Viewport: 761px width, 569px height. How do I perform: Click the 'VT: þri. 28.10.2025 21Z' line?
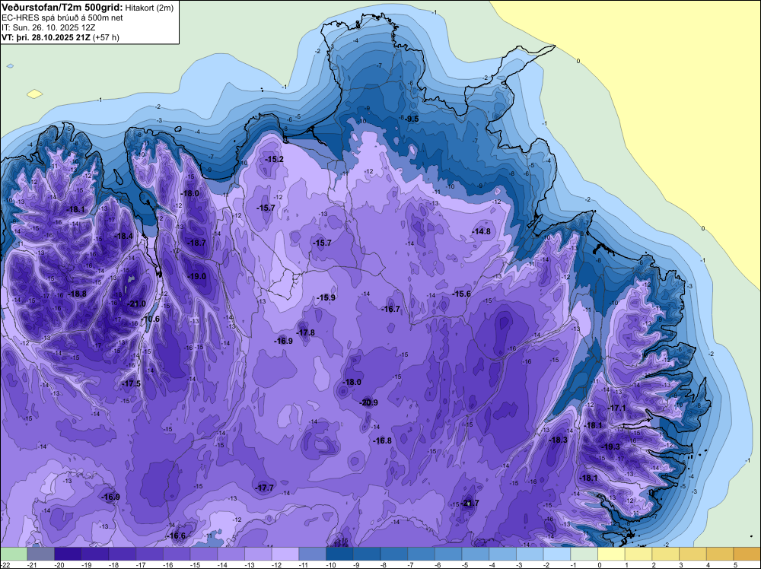(46, 37)
